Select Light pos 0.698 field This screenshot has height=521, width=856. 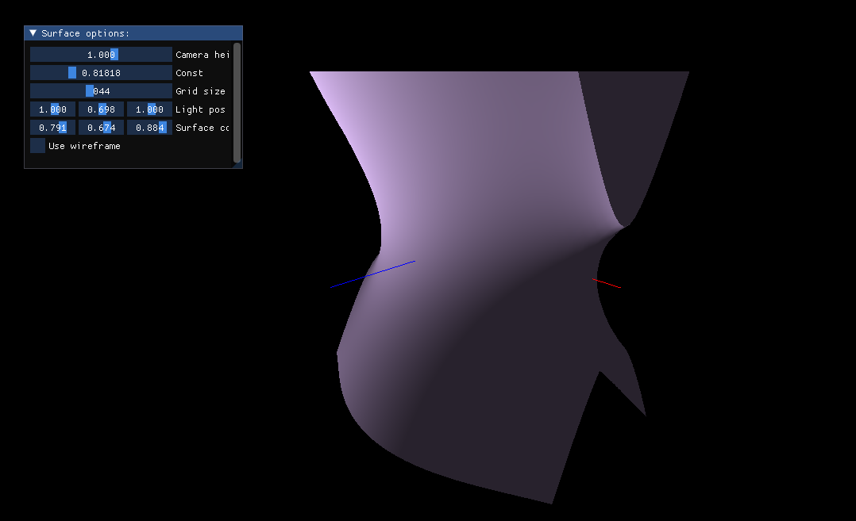click(x=101, y=109)
